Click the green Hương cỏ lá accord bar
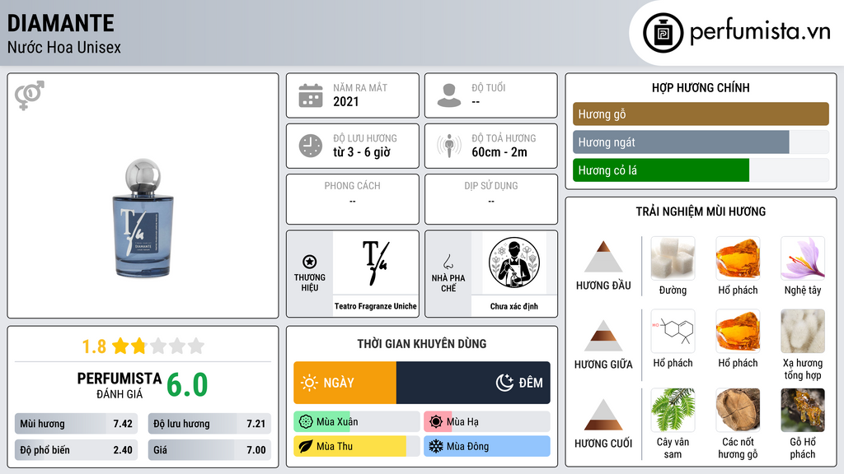The width and height of the screenshot is (844, 474). click(661, 170)
